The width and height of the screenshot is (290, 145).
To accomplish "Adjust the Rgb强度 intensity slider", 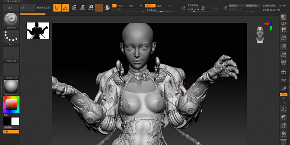I will tap(128, 10).
